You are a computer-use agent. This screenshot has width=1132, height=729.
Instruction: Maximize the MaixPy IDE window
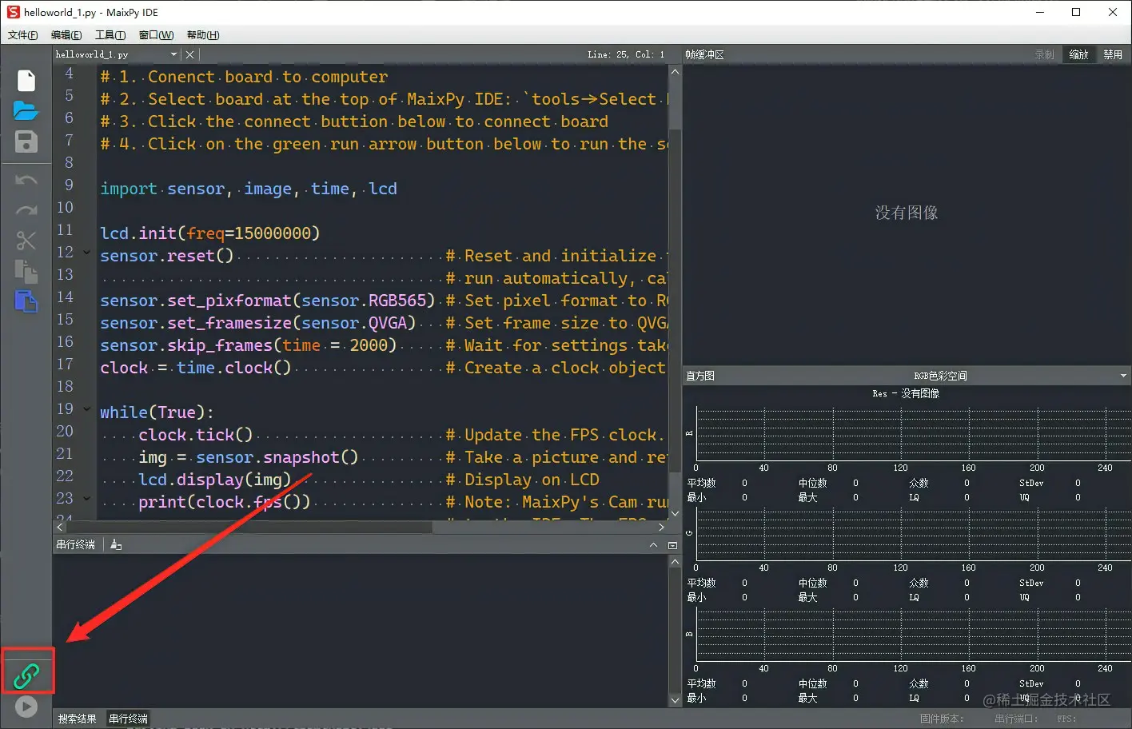[1076, 12]
